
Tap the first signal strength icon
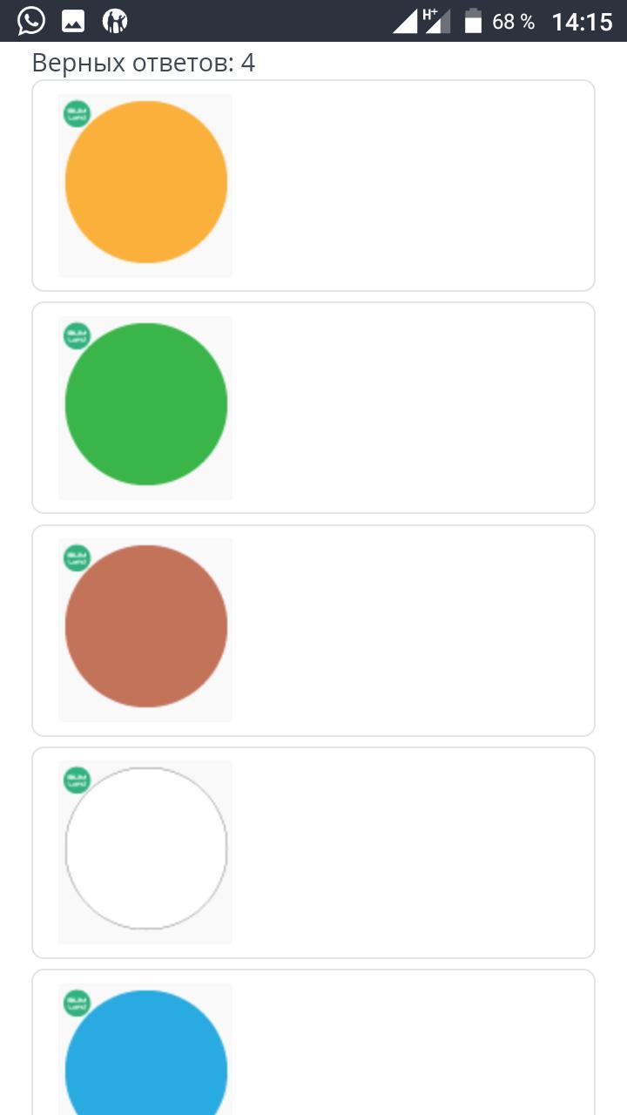[406, 21]
